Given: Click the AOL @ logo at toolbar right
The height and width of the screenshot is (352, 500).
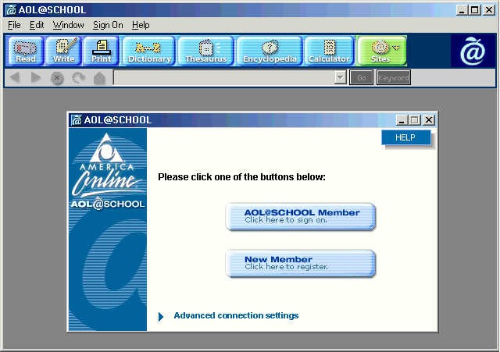Looking at the screenshot, I should coord(473,51).
